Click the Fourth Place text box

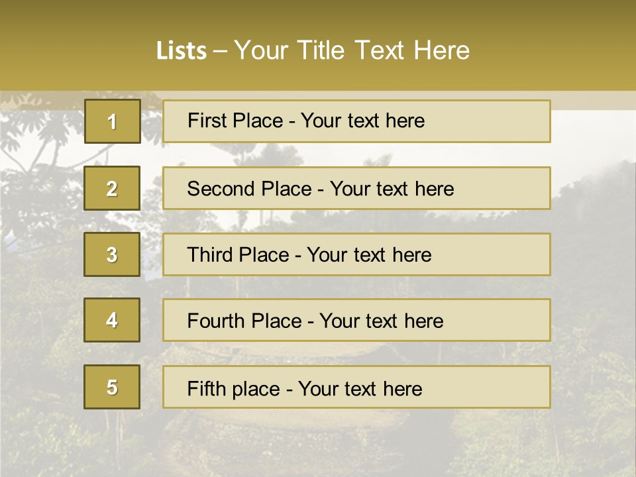point(356,320)
